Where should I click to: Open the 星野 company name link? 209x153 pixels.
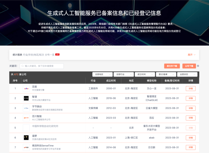[x=34, y=136]
